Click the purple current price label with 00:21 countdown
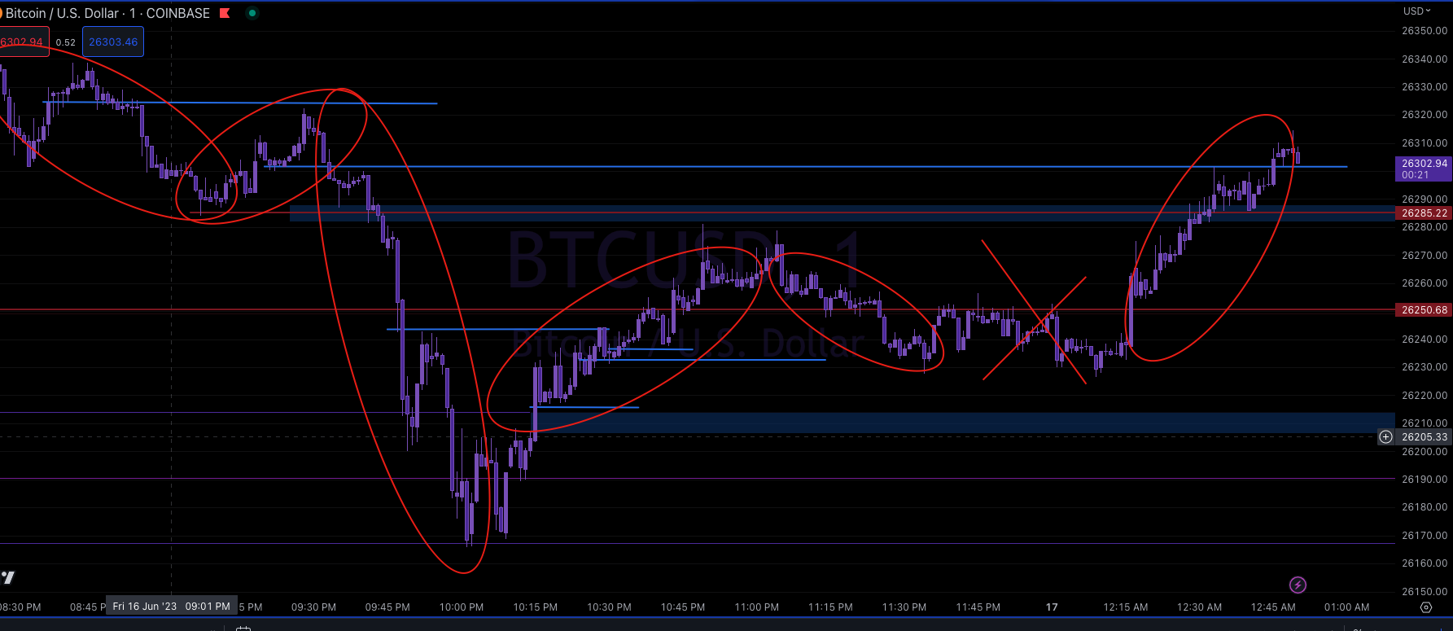The width and height of the screenshot is (1453, 631). coord(1424,169)
